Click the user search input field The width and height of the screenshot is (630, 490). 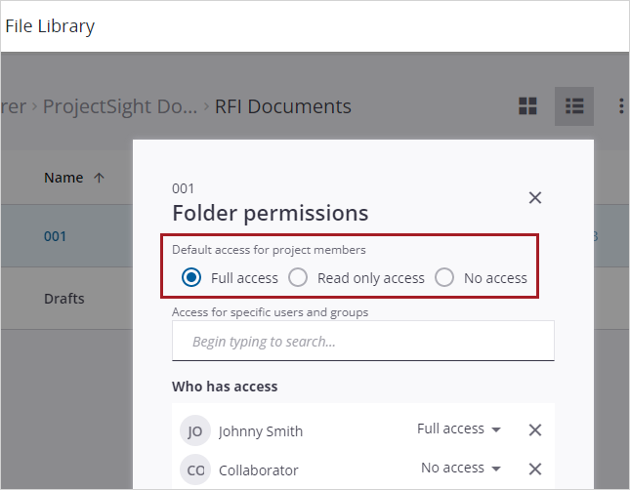(x=363, y=341)
